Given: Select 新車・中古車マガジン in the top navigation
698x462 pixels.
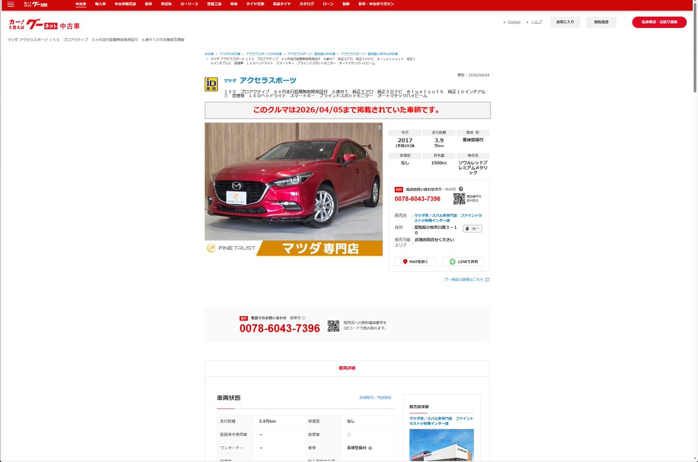Looking at the screenshot, I should point(376,4).
